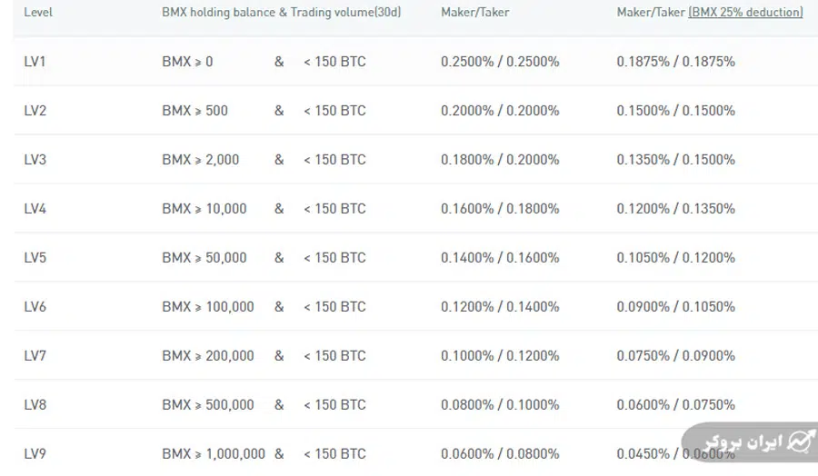Select the LV7 level row label
This screenshot has height=476, width=818.
point(35,356)
